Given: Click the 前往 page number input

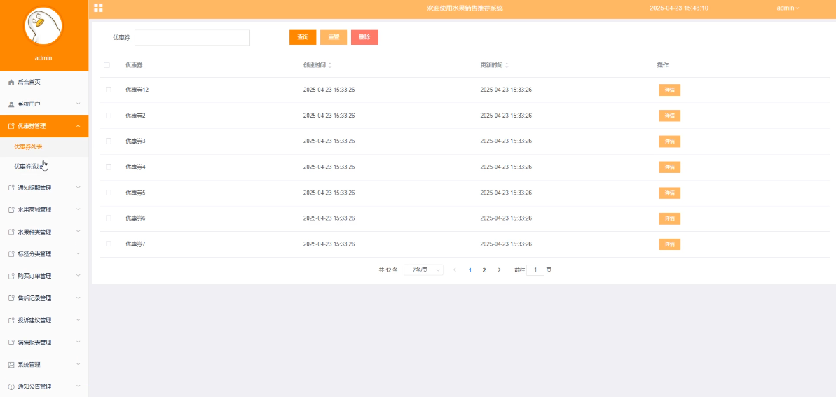Looking at the screenshot, I should point(535,270).
